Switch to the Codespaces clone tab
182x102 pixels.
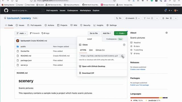pos(115,39)
